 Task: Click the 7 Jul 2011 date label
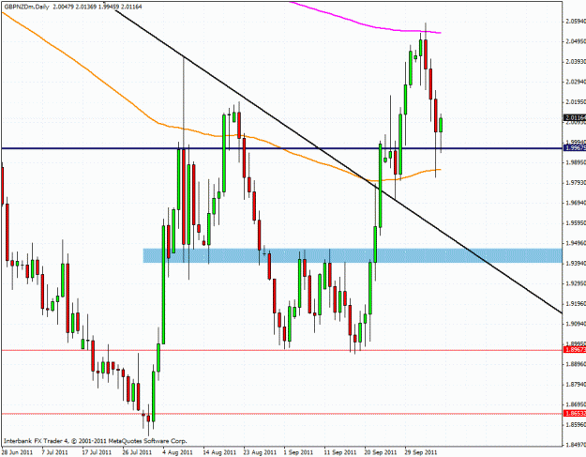(54, 452)
